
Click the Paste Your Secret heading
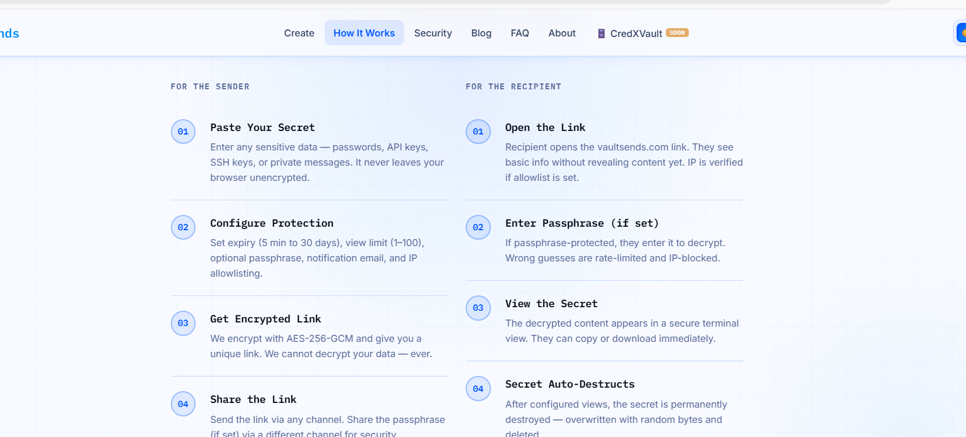tap(262, 127)
